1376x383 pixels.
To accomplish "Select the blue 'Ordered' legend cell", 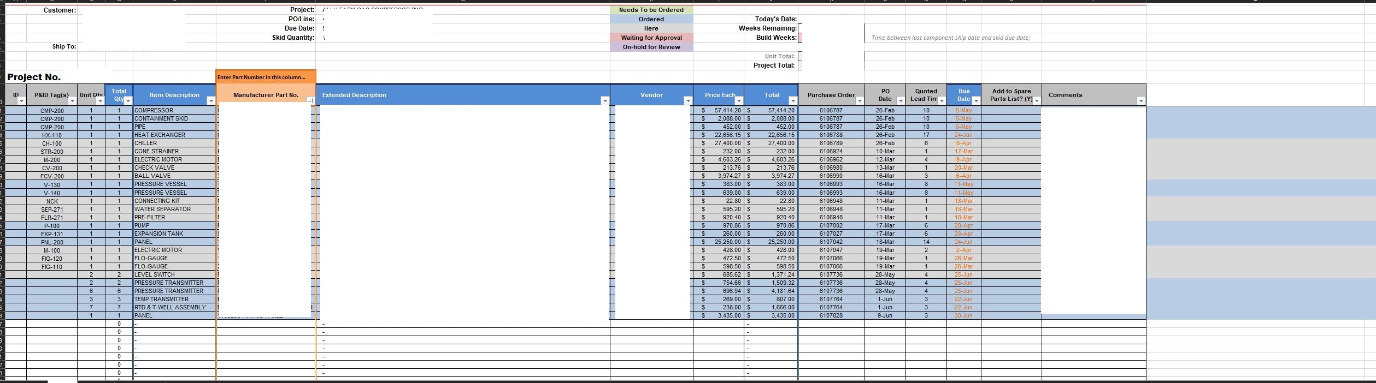I will 651,19.
